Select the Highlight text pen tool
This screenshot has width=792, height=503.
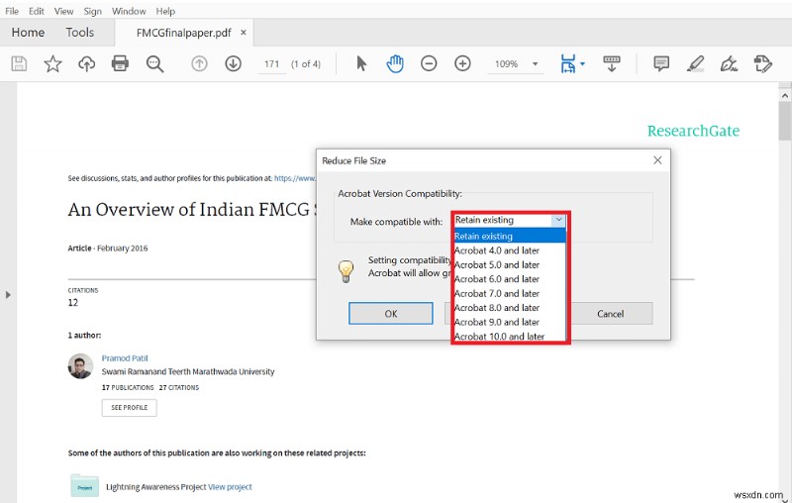(x=696, y=63)
